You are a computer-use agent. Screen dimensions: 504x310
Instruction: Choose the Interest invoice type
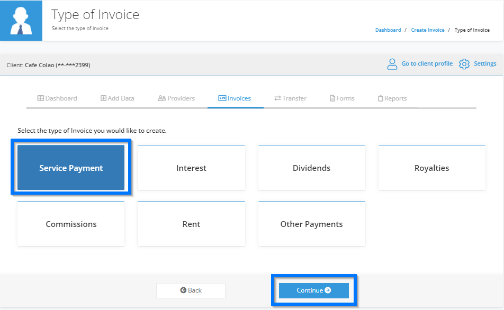[191, 167]
